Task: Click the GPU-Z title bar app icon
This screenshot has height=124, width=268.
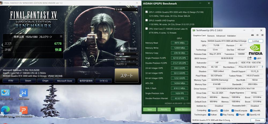Action: pyautogui.click(x=194, y=30)
